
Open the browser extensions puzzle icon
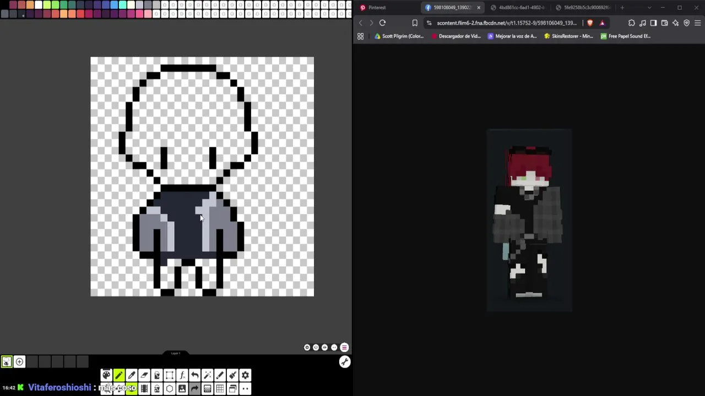coord(632,23)
